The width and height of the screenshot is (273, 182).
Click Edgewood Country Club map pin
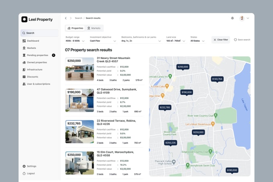pos(210,151)
